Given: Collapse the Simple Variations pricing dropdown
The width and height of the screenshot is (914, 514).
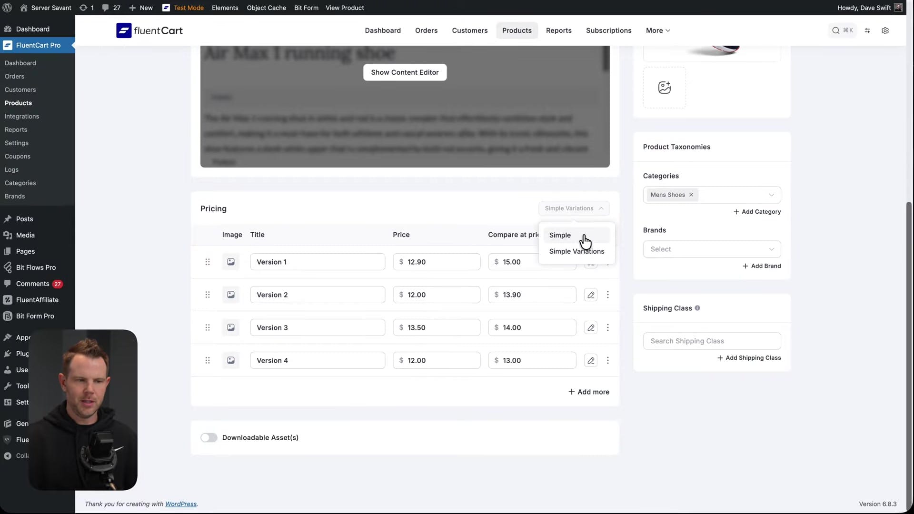Looking at the screenshot, I should (x=574, y=208).
